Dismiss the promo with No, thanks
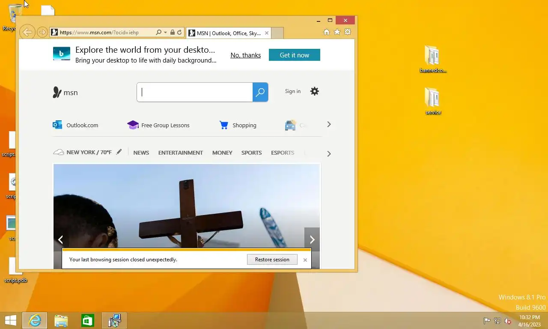 (246, 55)
